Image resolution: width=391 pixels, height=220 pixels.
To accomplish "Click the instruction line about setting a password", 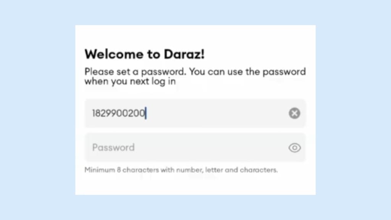I will point(195,76).
